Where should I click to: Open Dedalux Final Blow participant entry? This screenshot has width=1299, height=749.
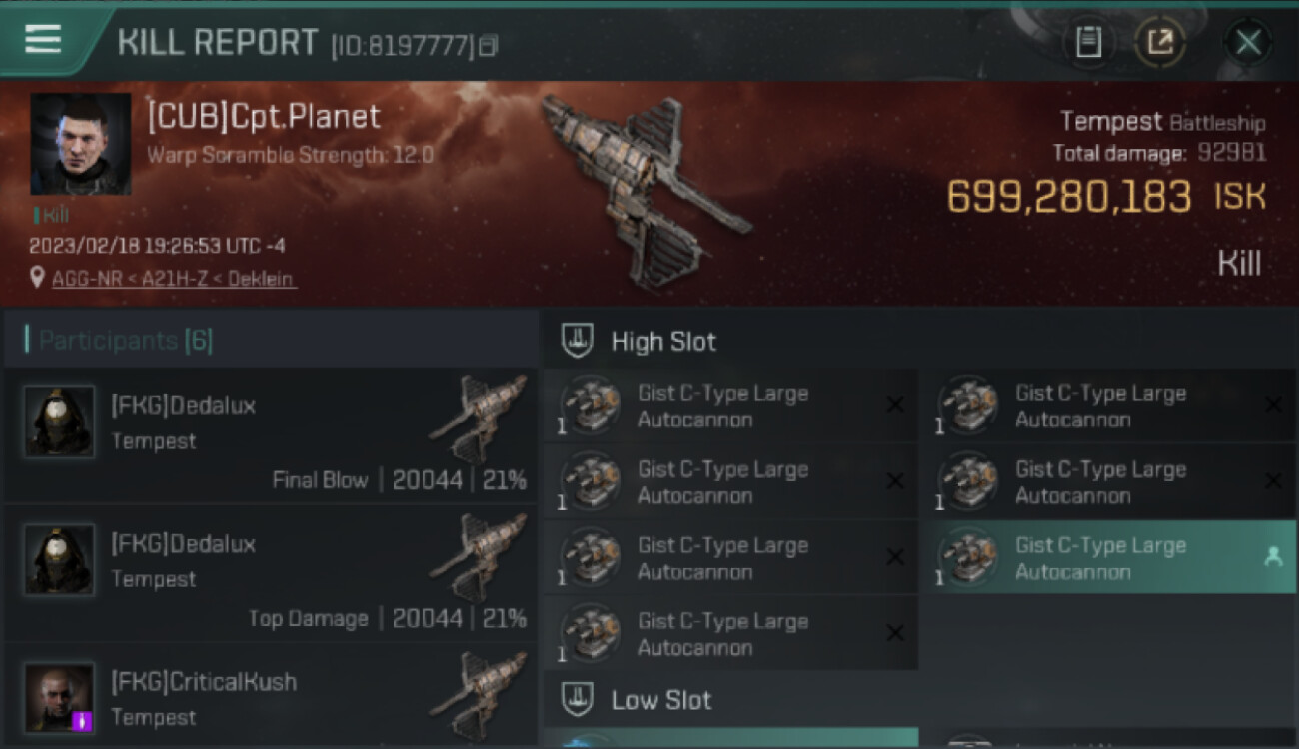271,435
